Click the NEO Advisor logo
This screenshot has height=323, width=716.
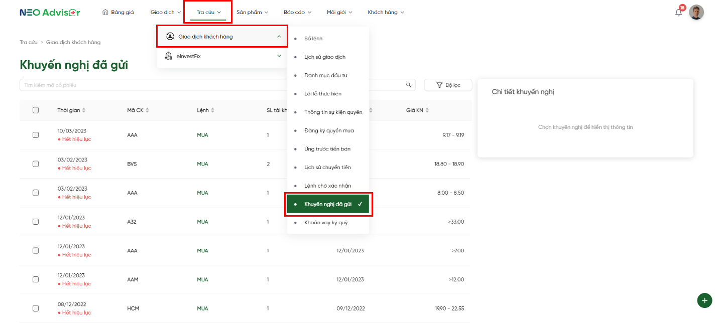(50, 13)
